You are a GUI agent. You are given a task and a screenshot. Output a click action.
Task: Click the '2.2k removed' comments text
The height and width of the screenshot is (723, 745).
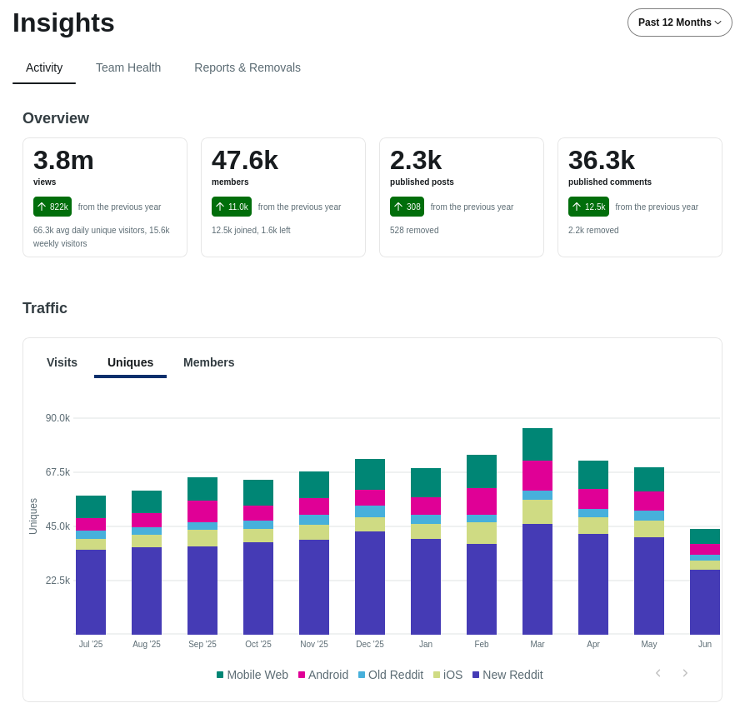(593, 230)
